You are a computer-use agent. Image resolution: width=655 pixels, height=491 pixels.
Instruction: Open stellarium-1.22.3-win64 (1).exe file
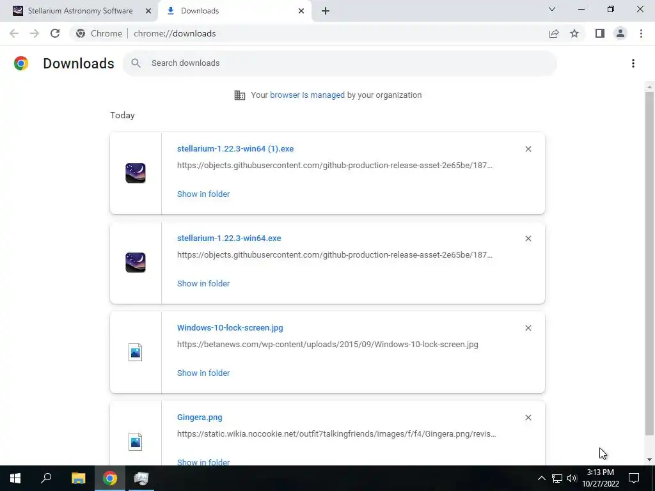pyautogui.click(x=235, y=148)
